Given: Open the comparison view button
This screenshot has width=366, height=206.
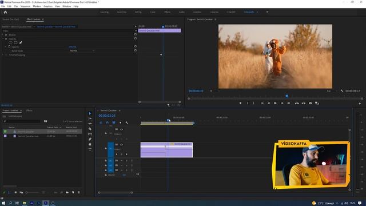Looking at the screenshot, I should click(x=317, y=103).
